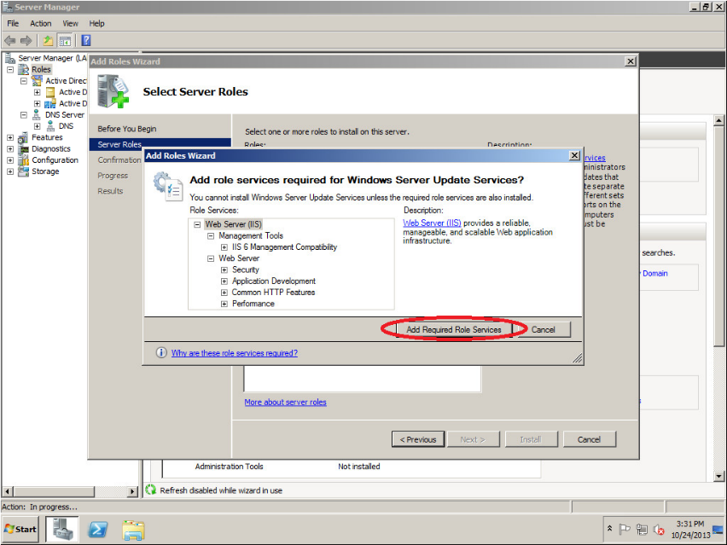This screenshot has height=545, width=727.
Task: Click the Action Center flag tray icon
Action: (x=625, y=529)
